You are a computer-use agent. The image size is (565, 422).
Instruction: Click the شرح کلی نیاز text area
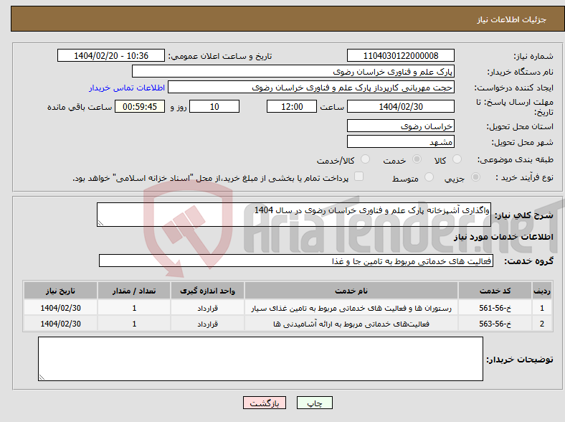pos(294,215)
